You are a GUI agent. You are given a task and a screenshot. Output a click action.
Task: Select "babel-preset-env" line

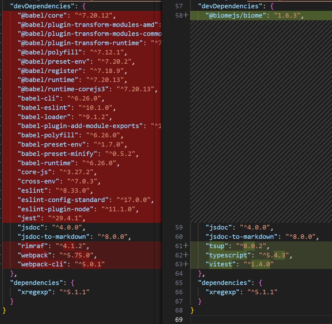point(72,145)
